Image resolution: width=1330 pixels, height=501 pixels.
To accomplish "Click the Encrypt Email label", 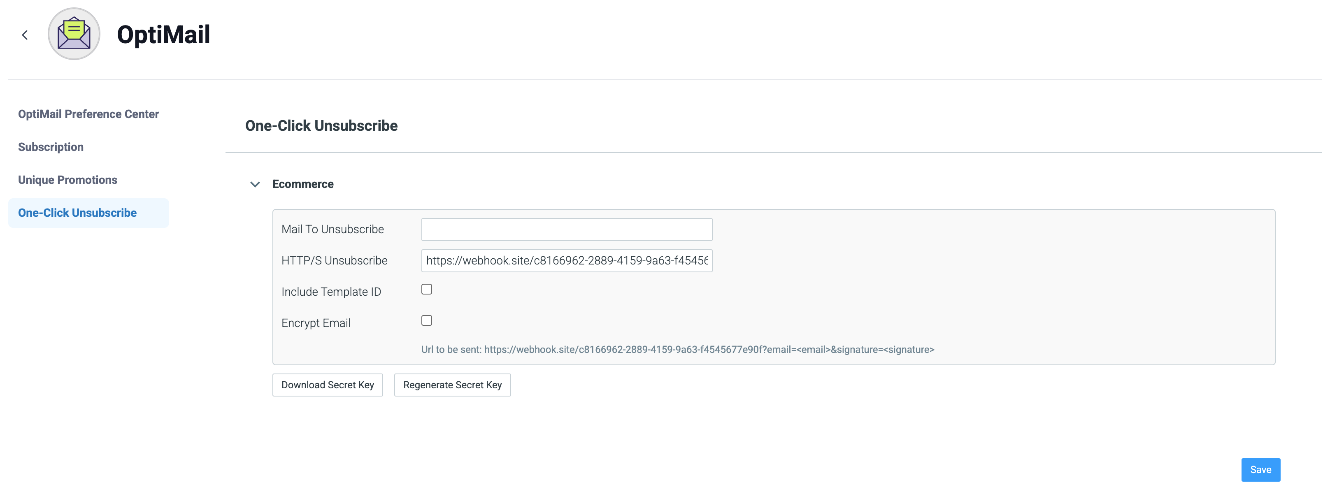I will pyautogui.click(x=316, y=323).
